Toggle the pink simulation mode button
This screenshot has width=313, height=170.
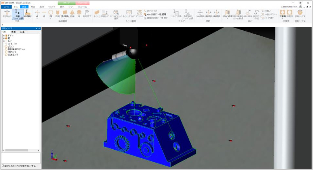[x=82, y=3]
